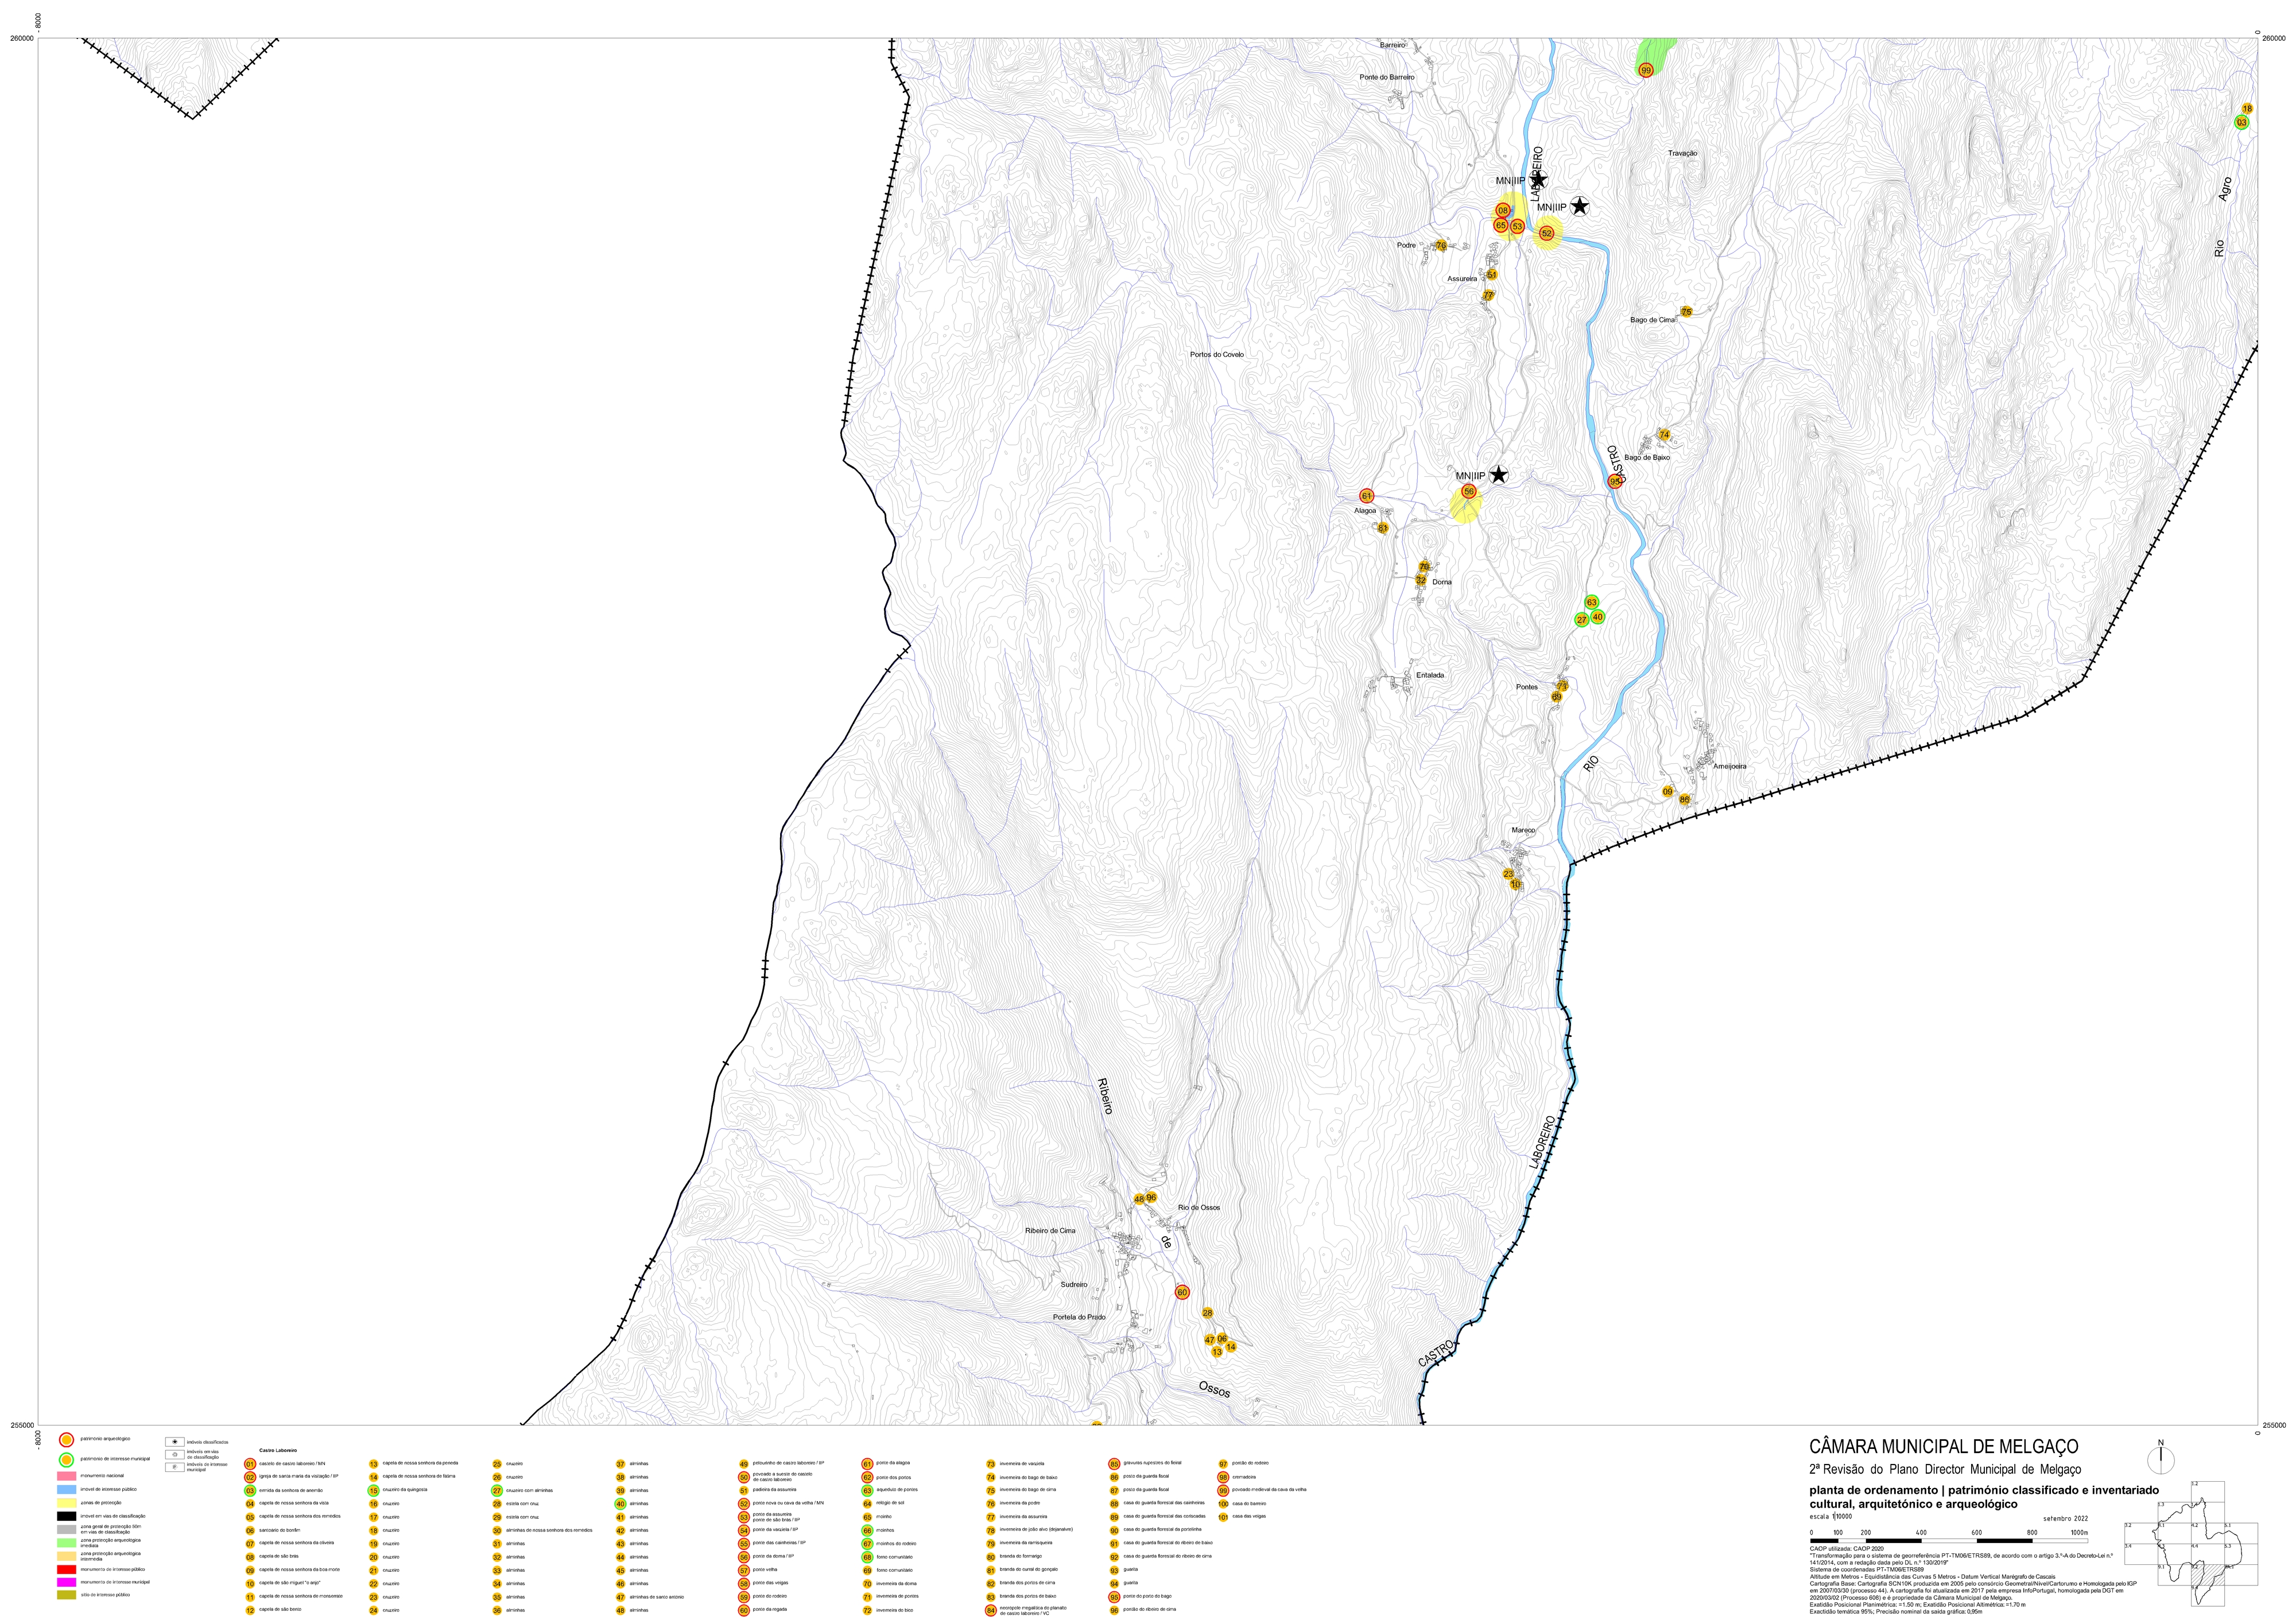Click the Entalada place label
The image size is (2296, 1620).
tap(1430, 675)
